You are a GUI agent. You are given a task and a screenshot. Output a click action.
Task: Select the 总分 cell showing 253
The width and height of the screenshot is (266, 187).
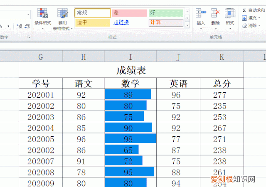(222, 117)
